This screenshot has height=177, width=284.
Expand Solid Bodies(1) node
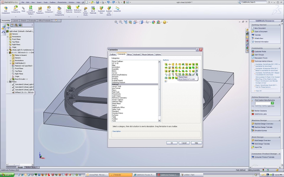[x=11, y=63]
